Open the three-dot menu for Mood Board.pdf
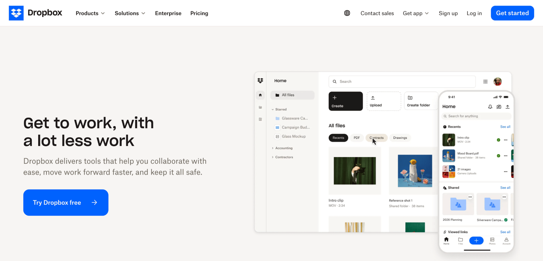Screen dimensions: 543x261 506,156
